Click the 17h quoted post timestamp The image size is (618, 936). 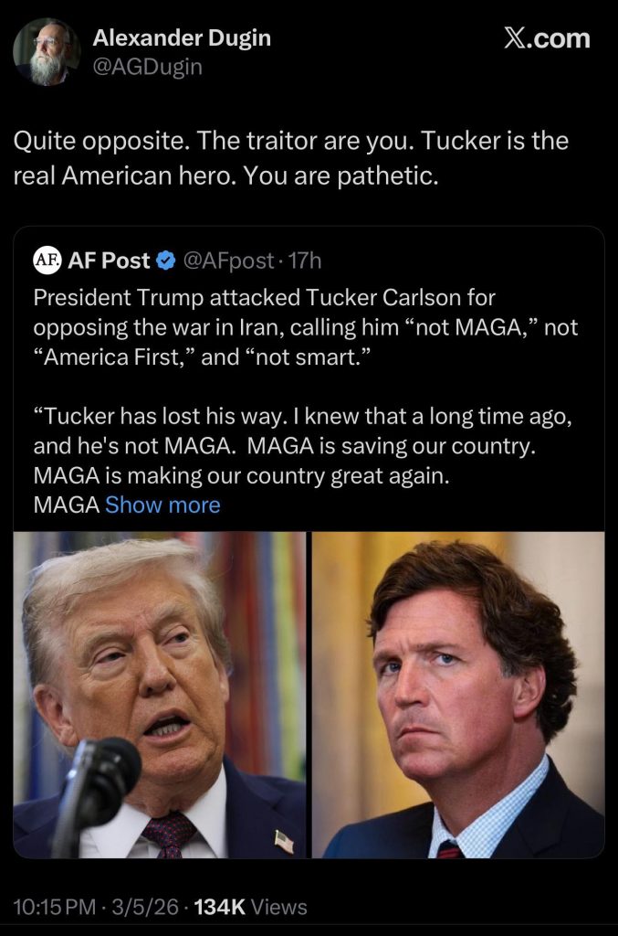click(304, 261)
